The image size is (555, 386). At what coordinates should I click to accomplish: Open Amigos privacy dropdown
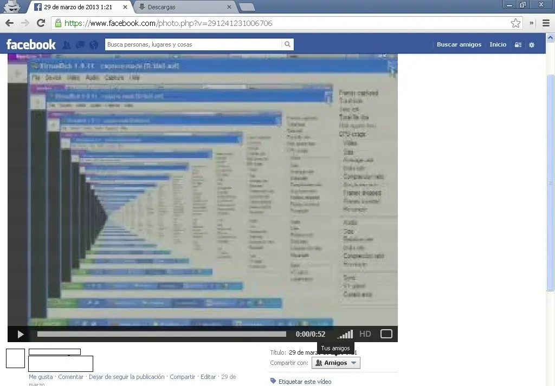[336, 363]
